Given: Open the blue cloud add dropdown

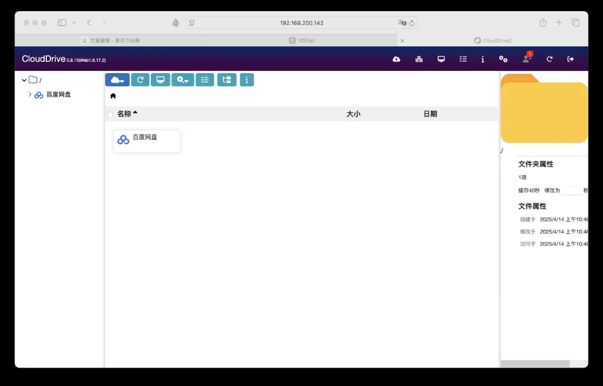Looking at the screenshot, I should tap(117, 80).
